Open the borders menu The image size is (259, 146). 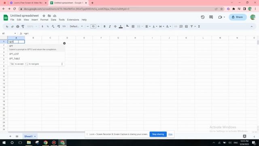133,26
